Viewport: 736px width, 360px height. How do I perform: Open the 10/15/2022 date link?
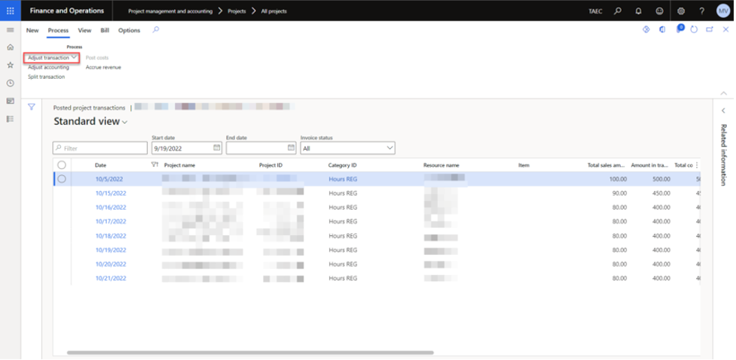111,193
